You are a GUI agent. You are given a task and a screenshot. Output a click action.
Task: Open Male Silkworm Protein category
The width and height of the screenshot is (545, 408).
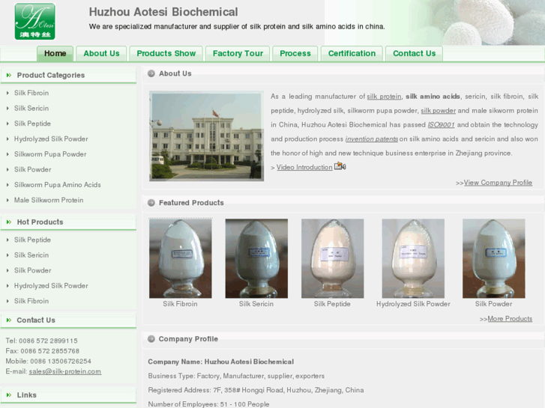click(x=49, y=200)
